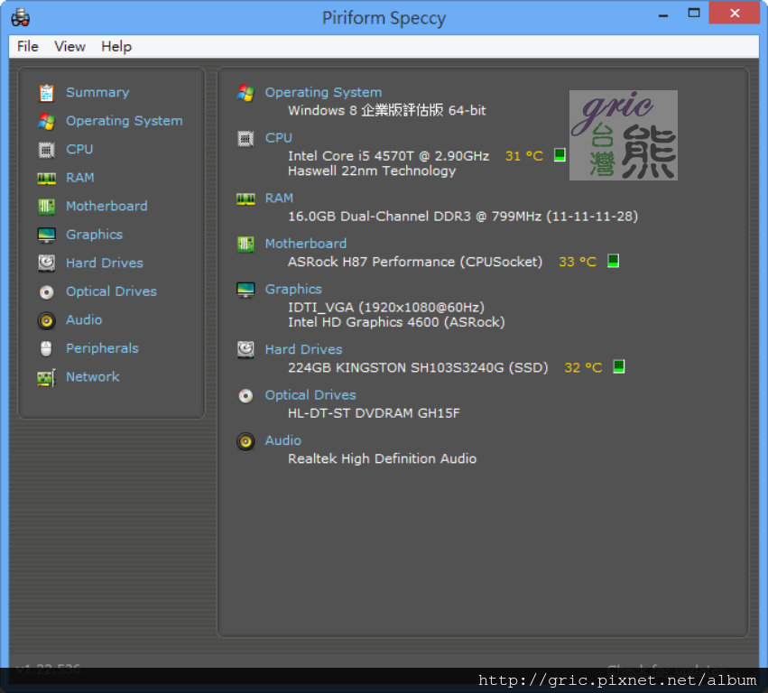Click the Network card icon in sidebar
768x693 pixels.
tap(47, 377)
